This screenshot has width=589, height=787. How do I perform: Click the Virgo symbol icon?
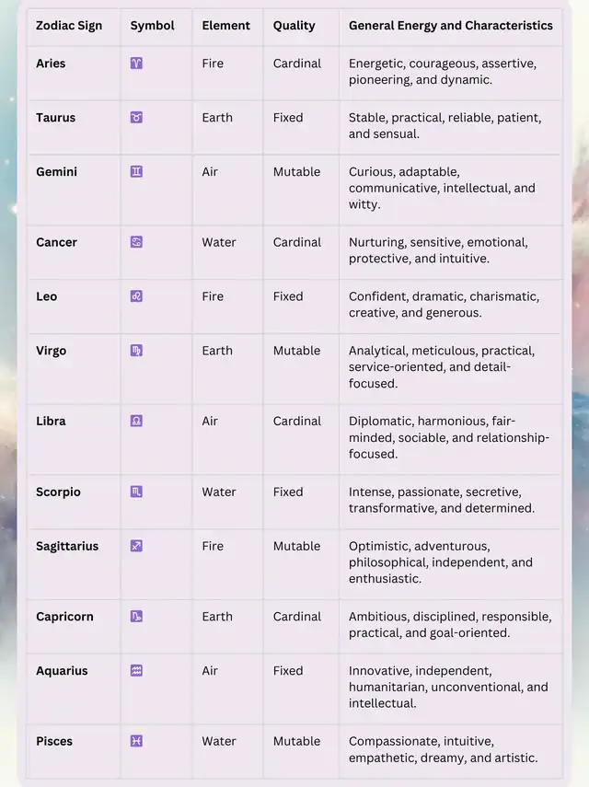136,351
